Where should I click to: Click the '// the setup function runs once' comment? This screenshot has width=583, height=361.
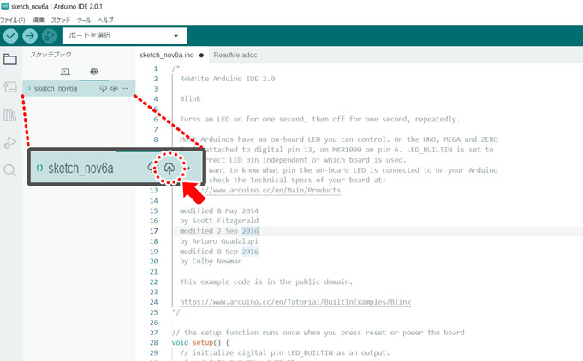click(x=318, y=333)
